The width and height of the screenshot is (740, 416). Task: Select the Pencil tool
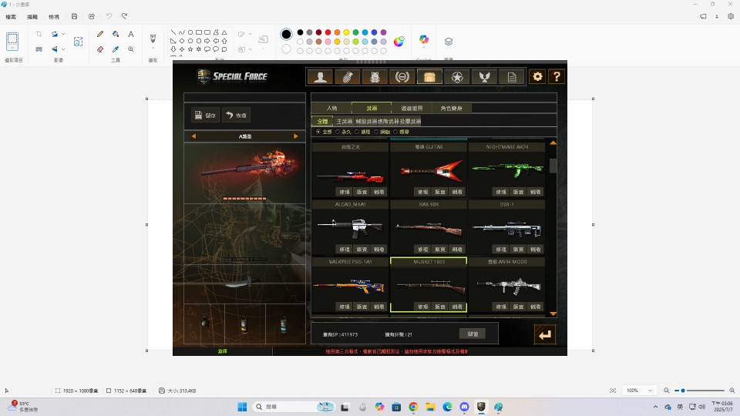click(x=100, y=34)
